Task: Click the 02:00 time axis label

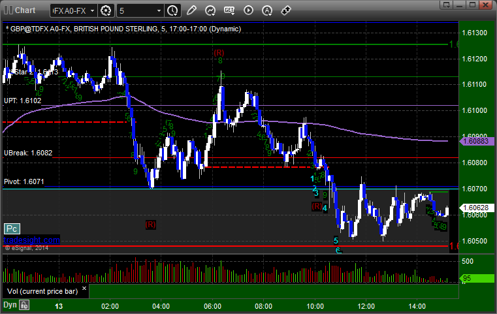Action: [110, 306]
